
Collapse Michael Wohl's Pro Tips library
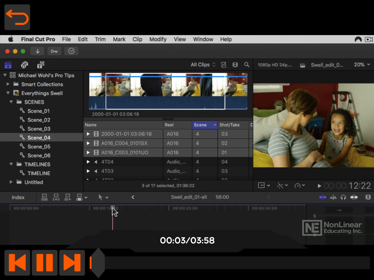click(x=5, y=75)
